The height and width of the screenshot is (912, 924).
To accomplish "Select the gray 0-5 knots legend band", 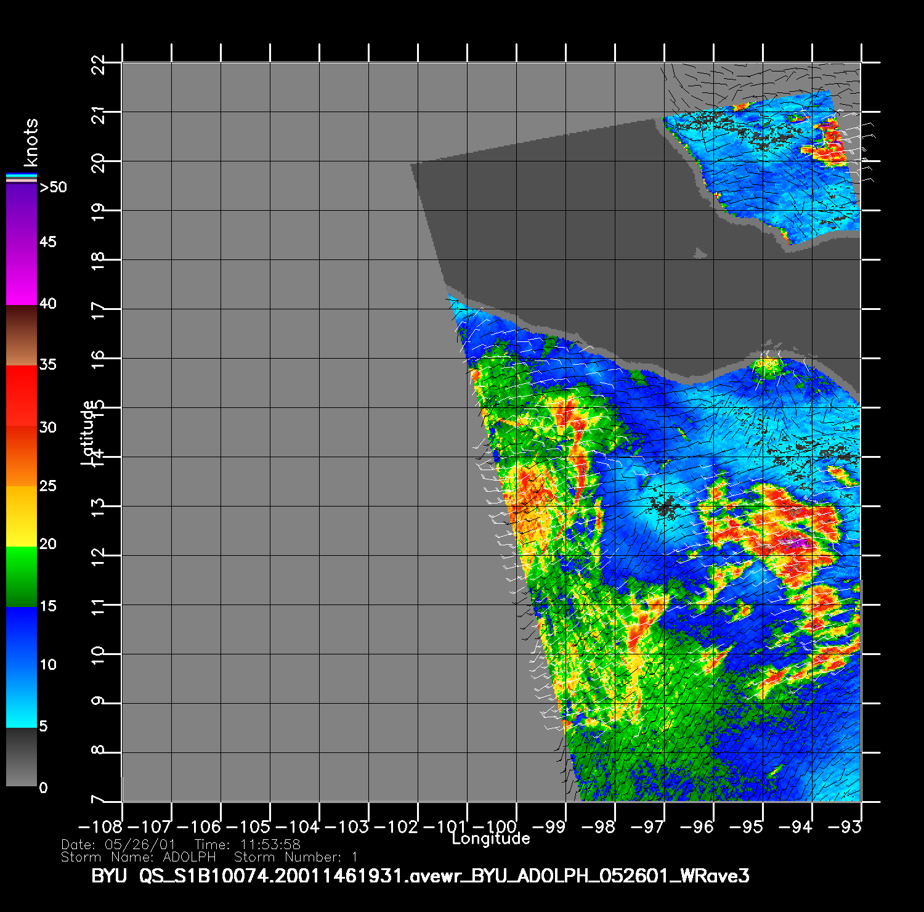I will click(21, 757).
